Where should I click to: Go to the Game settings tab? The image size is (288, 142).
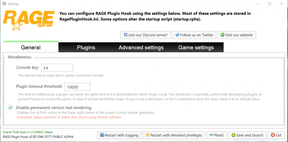coord(196,48)
